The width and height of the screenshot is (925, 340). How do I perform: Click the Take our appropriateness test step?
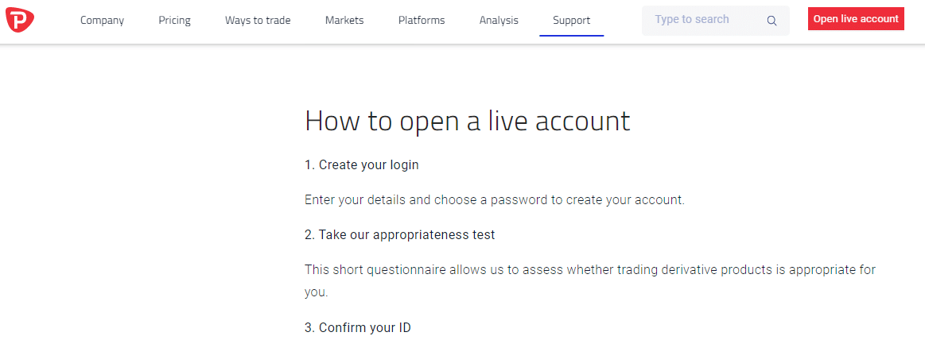(400, 234)
